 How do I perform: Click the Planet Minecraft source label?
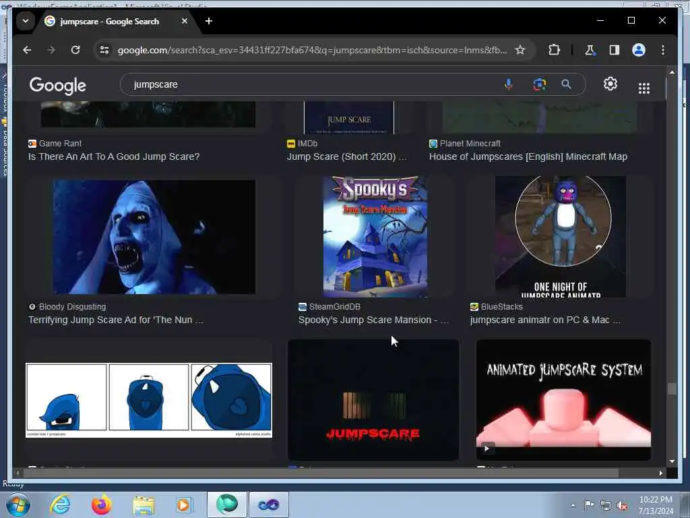[465, 144]
